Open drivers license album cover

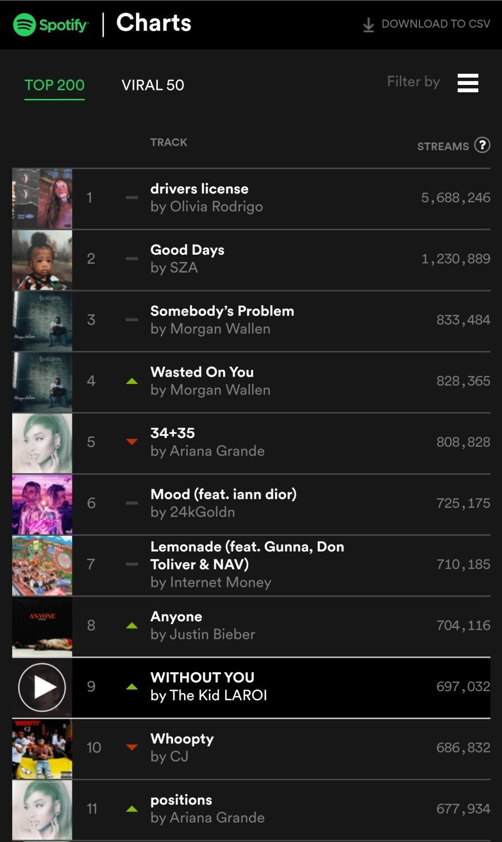coord(42,198)
